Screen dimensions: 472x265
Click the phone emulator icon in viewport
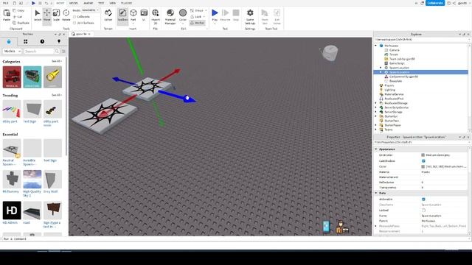tap(327, 226)
